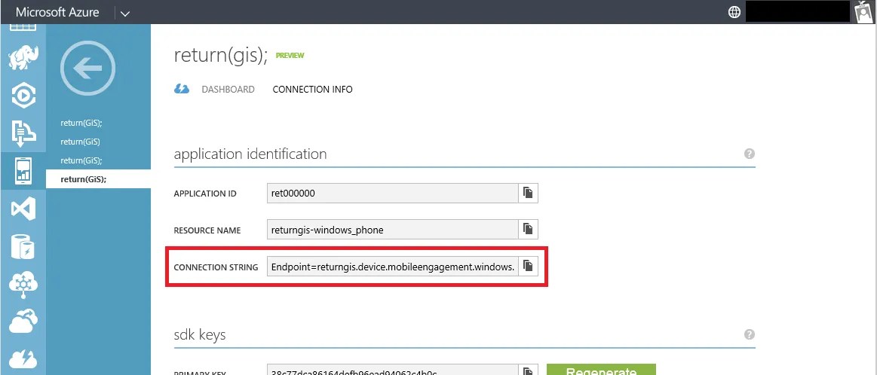The height and width of the screenshot is (375, 877).
Task: Open the cloud services sidebar icon
Action: click(23, 320)
